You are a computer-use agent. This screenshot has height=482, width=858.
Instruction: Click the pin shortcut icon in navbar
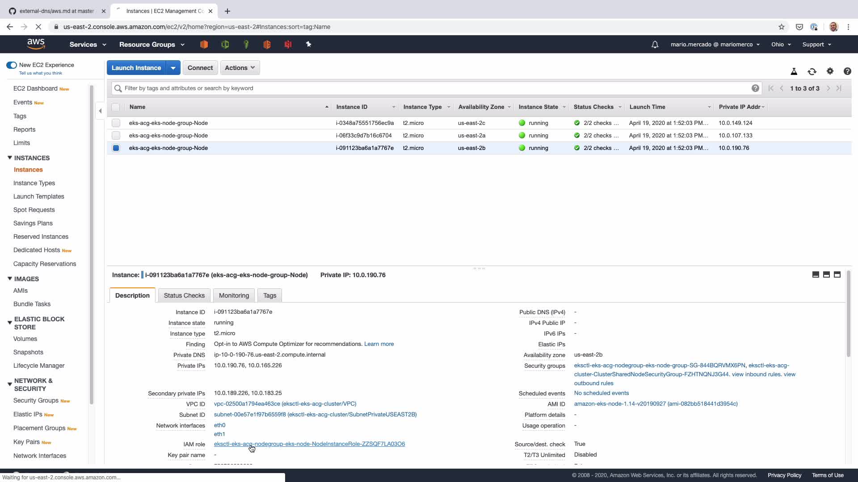pyautogui.click(x=308, y=44)
